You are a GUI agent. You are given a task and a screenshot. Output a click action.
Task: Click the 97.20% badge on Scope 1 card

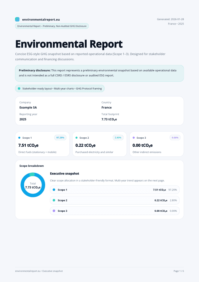[60, 138]
